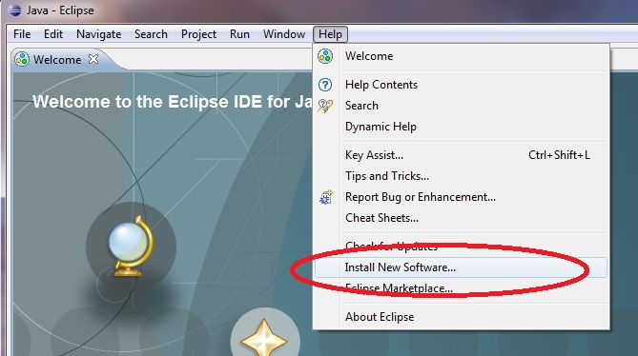Open the Navigate menu
Screen dimensions: 638x356
coord(98,34)
